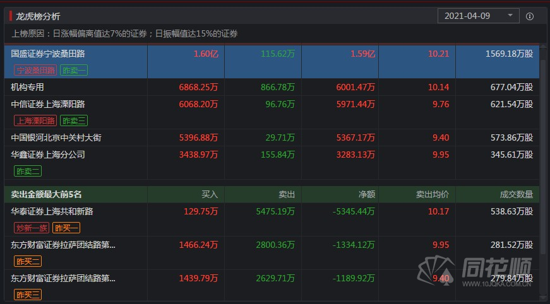Click the 155.84万 sell amount

pyautogui.click(x=278, y=155)
